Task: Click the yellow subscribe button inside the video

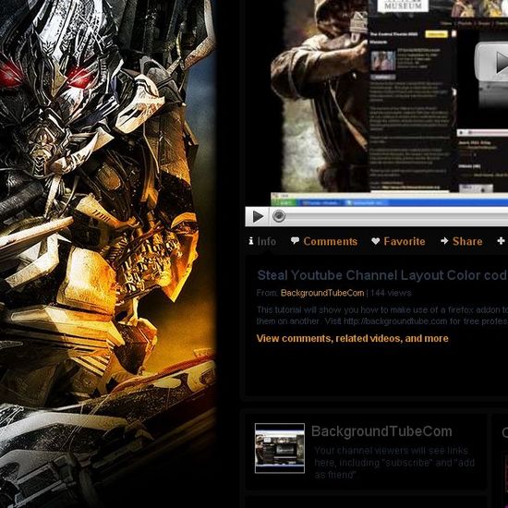Action: (436, 34)
